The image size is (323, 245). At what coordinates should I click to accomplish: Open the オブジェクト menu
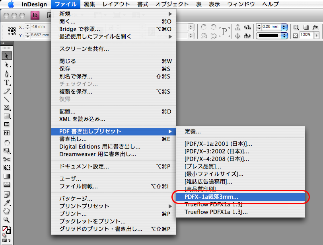point(172,4)
